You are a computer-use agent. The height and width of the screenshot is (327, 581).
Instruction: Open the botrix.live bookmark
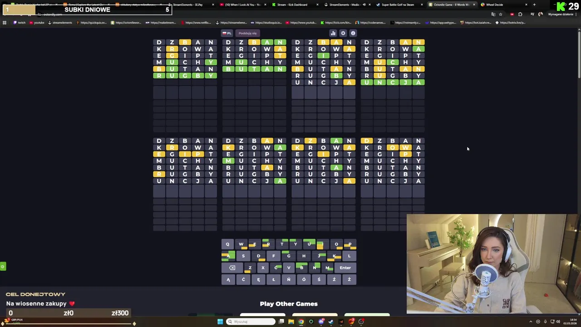[511, 23]
